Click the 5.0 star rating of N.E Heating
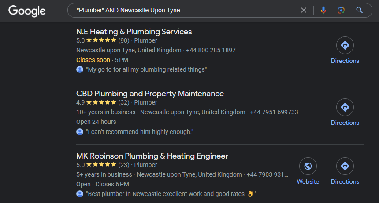Image resolution: width=379 pixels, height=203 pixels. pos(96,40)
